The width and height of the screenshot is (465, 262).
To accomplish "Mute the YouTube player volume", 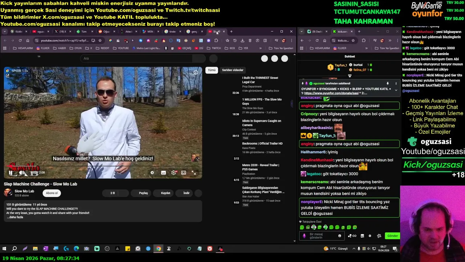I will [x=21, y=173].
